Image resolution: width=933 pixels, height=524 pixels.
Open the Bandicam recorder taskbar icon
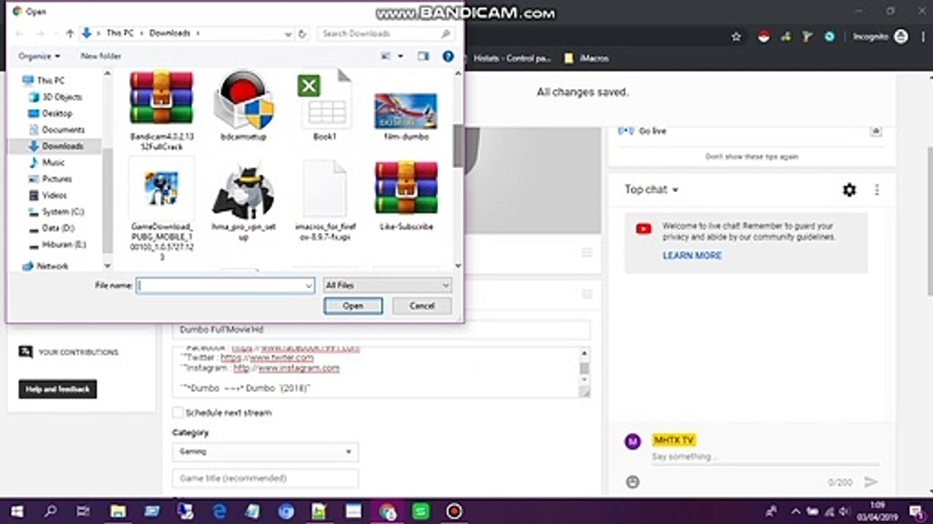pyautogui.click(x=454, y=511)
